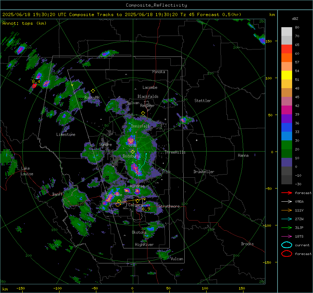Click the red forecast arrow in legend
Viewport: 313px width, 293px height.
coord(287,193)
